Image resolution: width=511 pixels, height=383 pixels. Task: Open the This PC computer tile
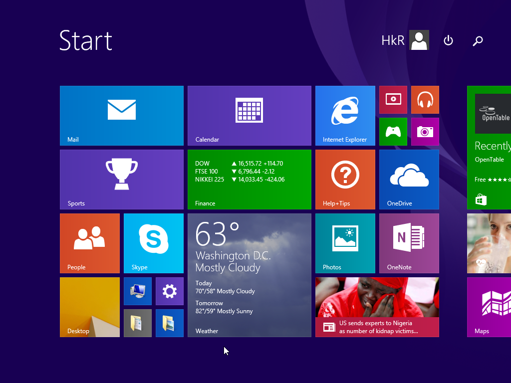click(138, 291)
